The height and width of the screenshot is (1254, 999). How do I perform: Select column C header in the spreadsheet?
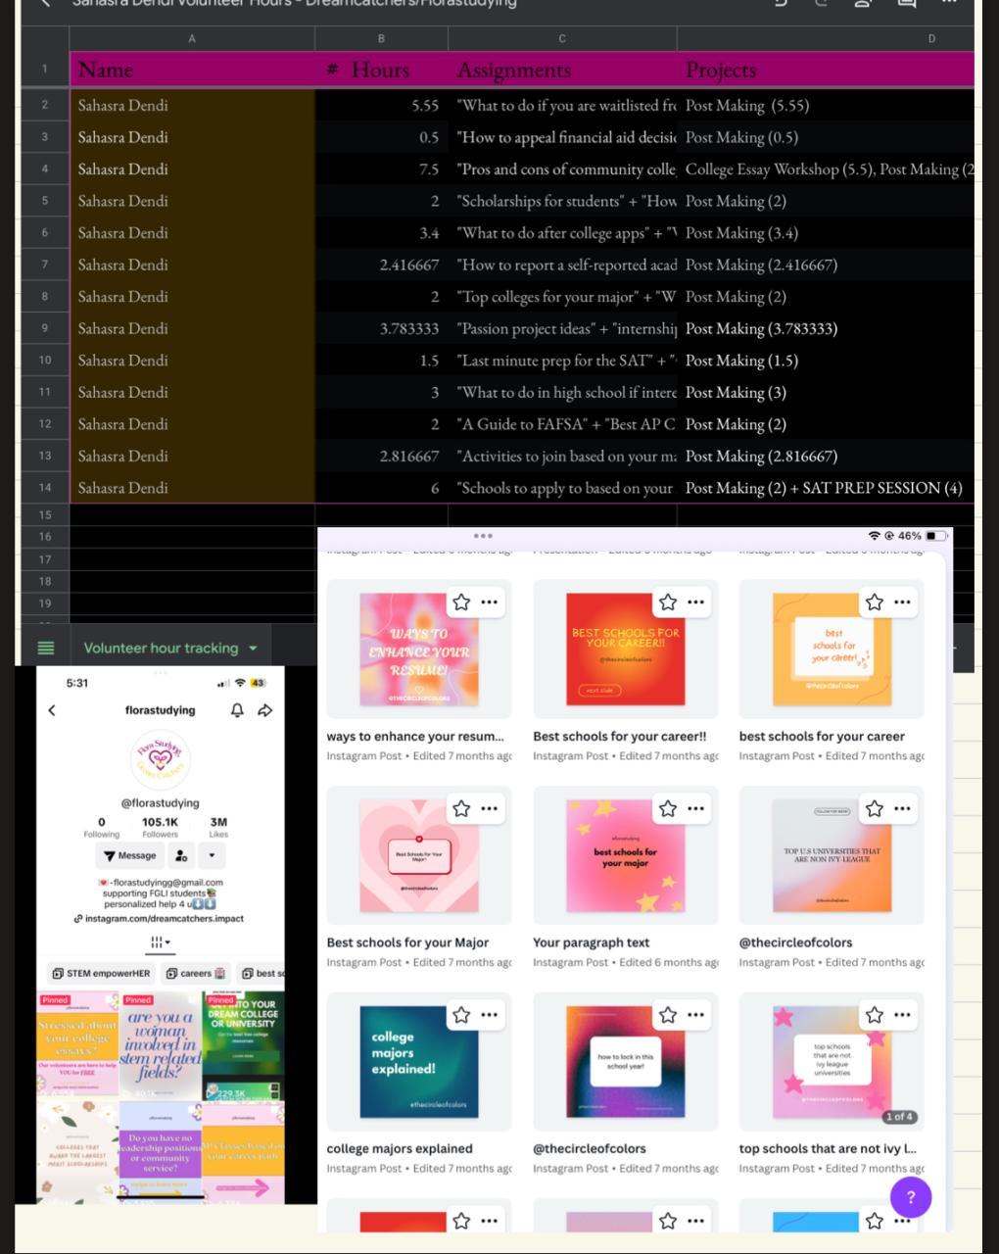point(562,38)
